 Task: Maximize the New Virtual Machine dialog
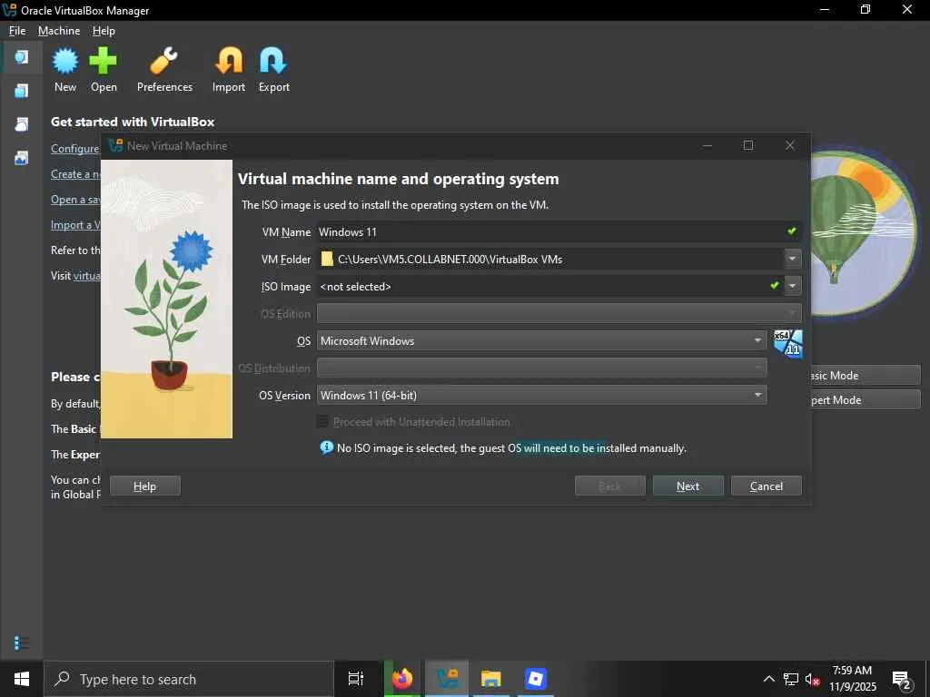click(x=748, y=145)
